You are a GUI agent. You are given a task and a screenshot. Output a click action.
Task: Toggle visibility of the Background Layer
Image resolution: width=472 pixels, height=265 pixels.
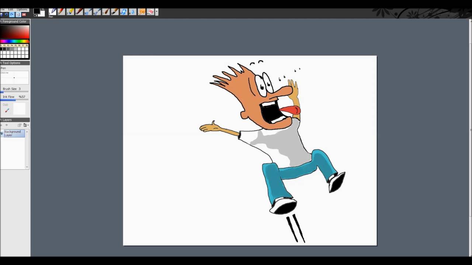click(2, 133)
